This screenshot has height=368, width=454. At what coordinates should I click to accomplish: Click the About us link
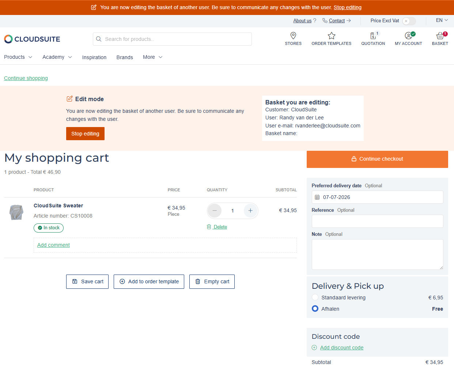tap(302, 21)
